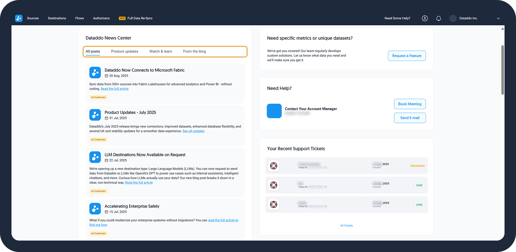Image resolution: width=516 pixels, height=252 pixels.
Task: Click the Dataddo Inc. account avatar
Action: point(453,18)
